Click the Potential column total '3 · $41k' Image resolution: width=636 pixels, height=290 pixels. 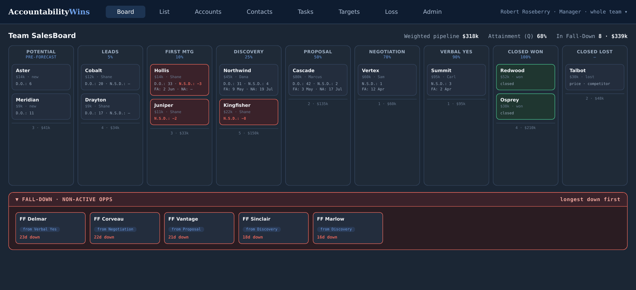[41, 128]
